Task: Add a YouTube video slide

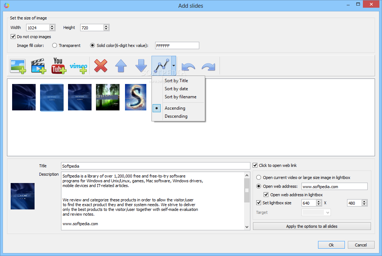Action: click(58, 66)
